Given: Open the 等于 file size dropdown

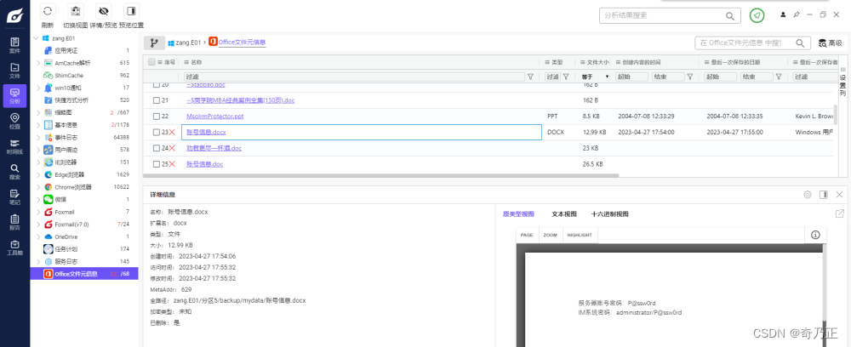Looking at the screenshot, I should click(595, 77).
